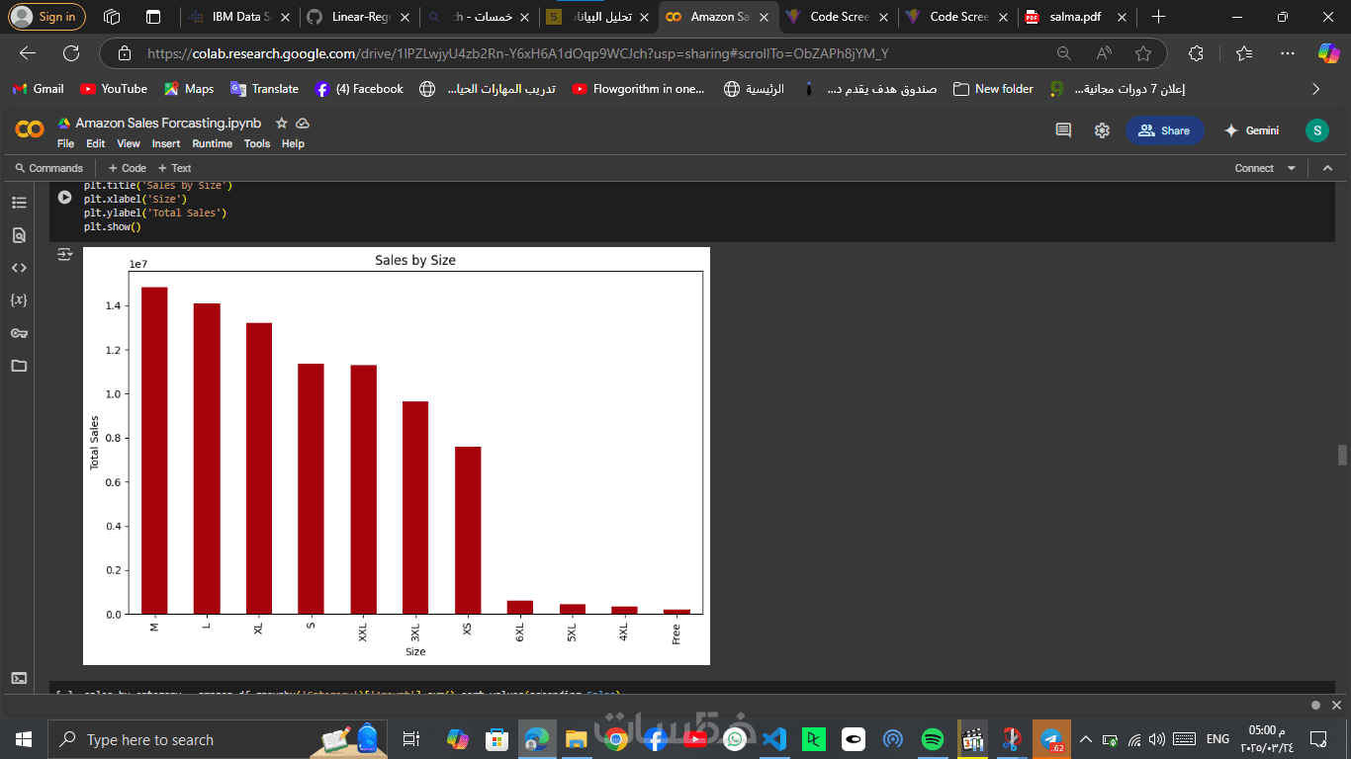Screen dimensions: 1351x759
Task: Open the Terminal panel icon
Action: tap(19, 678)
